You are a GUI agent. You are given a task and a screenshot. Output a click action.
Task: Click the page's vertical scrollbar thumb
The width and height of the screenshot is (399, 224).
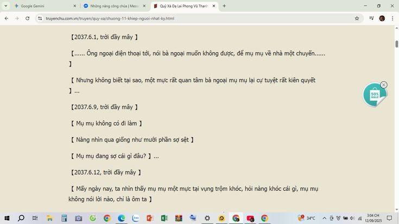396,44
